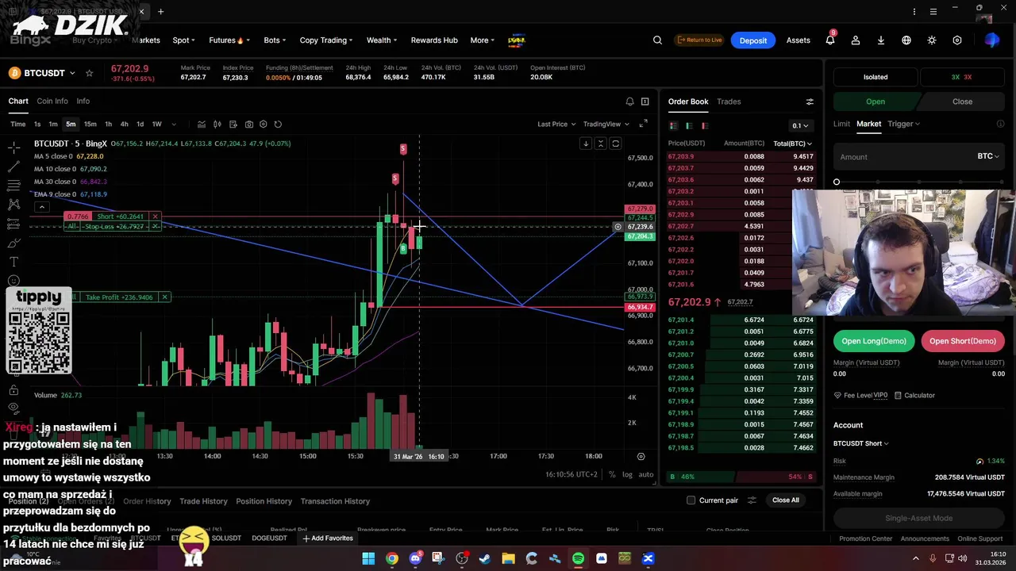Open the horizontal lines drawing tool group
This screenshot has width=1016, height=571.
13,186
